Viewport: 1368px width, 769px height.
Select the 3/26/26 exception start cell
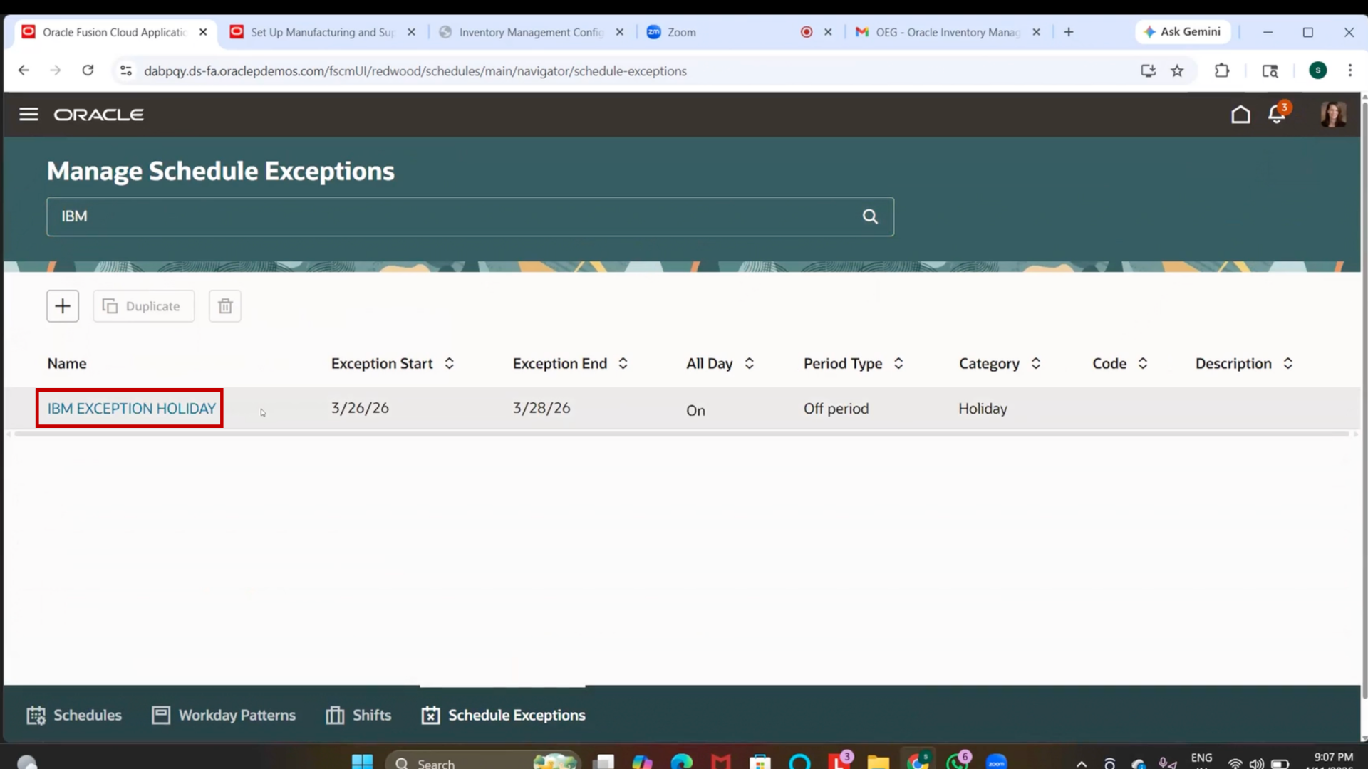360,408
